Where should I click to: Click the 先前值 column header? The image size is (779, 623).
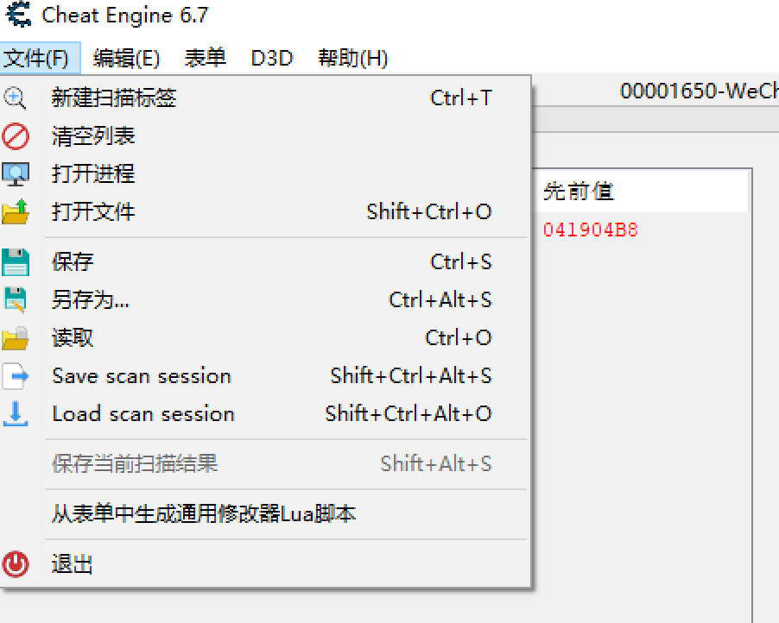(641, 191)
